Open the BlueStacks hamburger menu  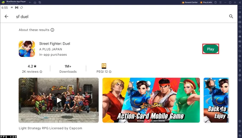click(x=220, y=2)
